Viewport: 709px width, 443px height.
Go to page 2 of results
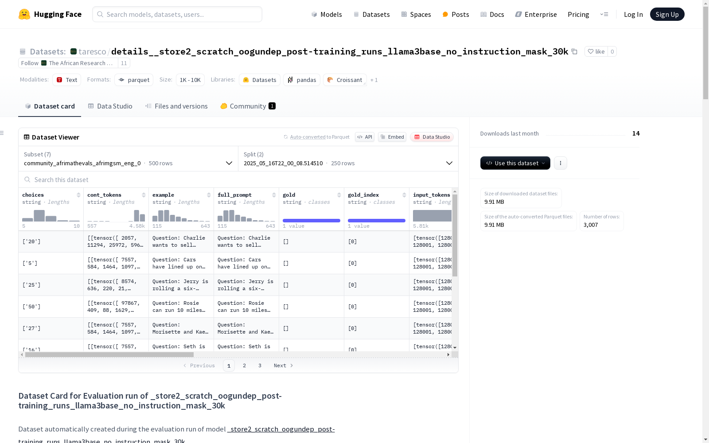pos(244,365)
